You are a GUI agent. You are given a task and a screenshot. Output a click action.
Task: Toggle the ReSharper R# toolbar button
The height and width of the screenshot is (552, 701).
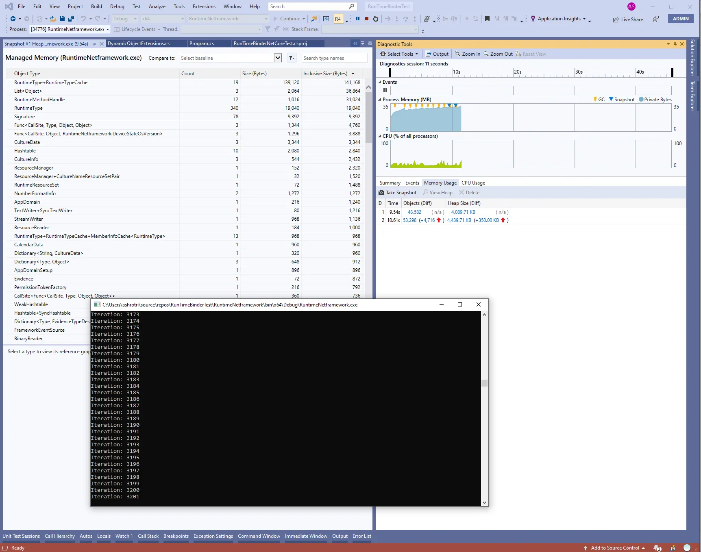tap(338, 19)
